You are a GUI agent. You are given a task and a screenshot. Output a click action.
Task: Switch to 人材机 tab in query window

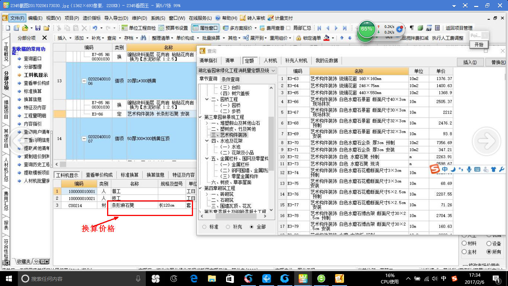pyautogui.click(x=270, y=61)
